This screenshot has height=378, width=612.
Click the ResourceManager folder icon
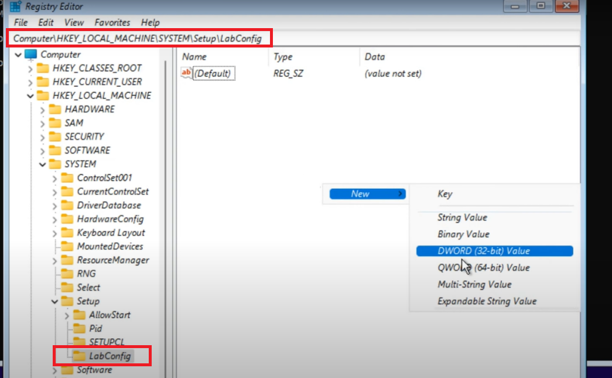tap(67, 260)
